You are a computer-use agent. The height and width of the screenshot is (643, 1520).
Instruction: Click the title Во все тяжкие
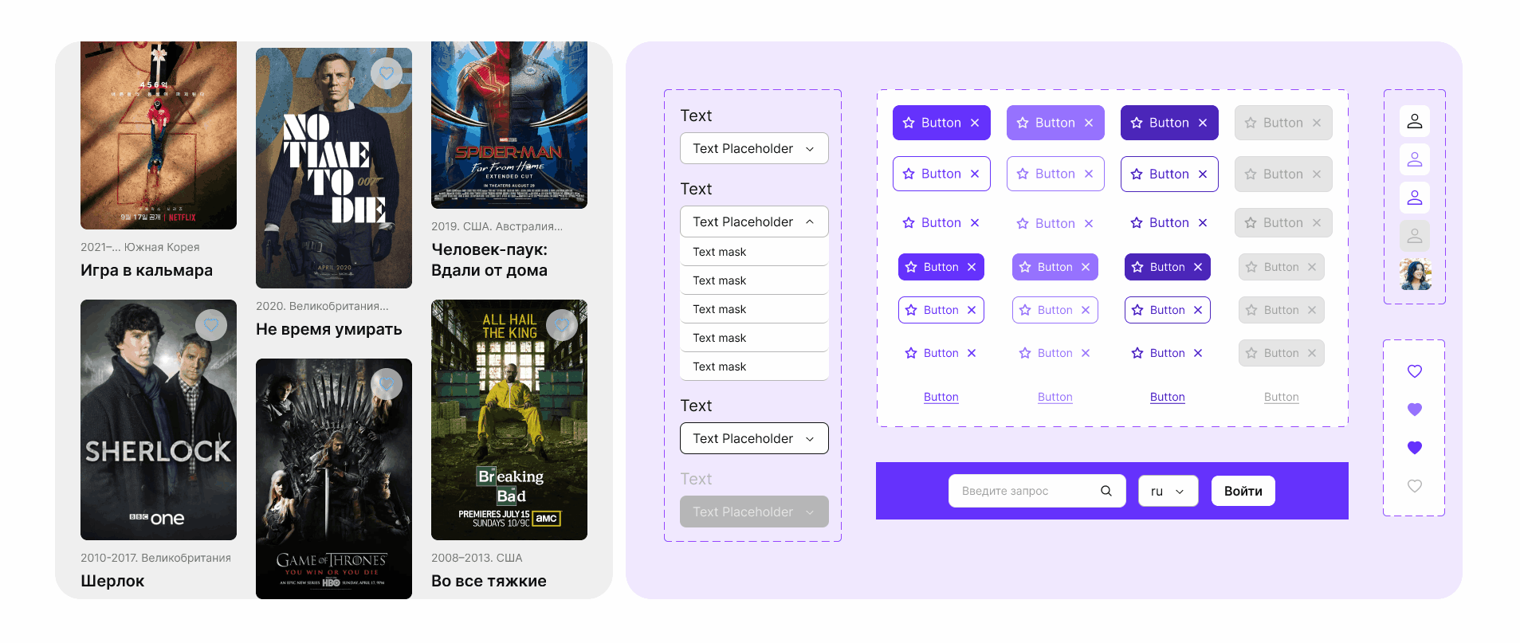(x=489, y=581)
